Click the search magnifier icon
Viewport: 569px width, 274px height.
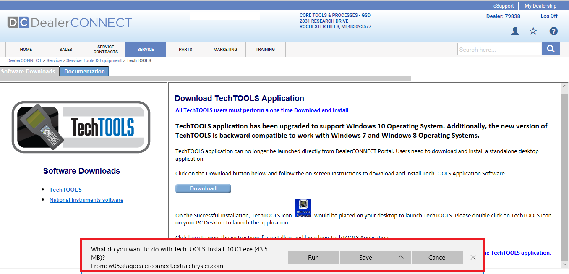coord(551,49)
